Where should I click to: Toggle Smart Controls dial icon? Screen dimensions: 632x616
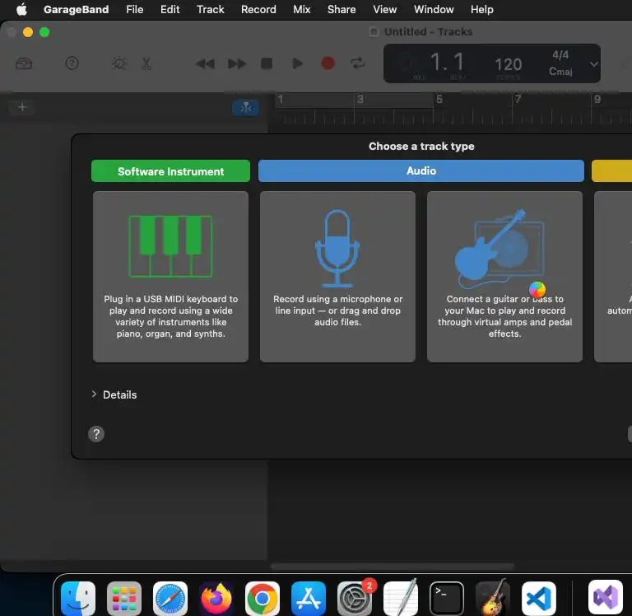(x=118, y=63)
